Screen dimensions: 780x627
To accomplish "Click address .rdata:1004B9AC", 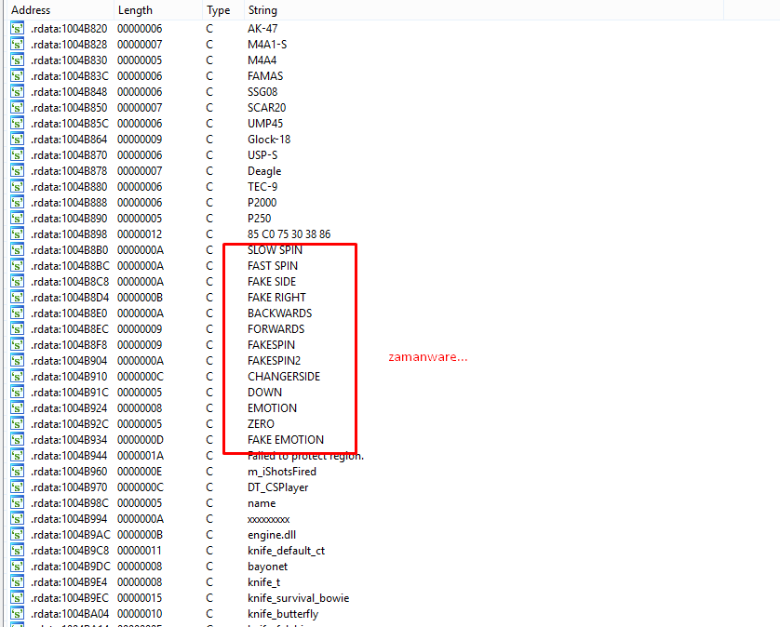I will coord(70,535).
